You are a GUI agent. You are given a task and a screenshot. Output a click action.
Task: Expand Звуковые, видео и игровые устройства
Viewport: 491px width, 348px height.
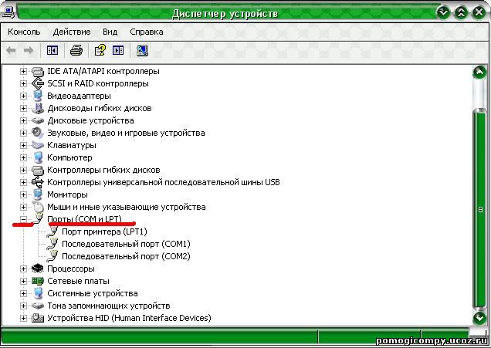tap(23, 133)
